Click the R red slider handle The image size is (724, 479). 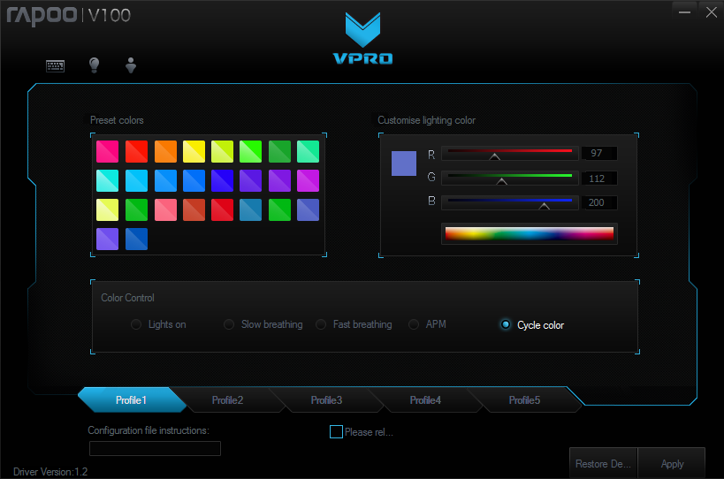[x=494, y=157]
